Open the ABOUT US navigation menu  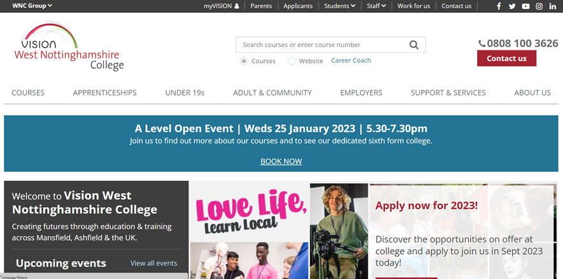(x=532, y=92)
